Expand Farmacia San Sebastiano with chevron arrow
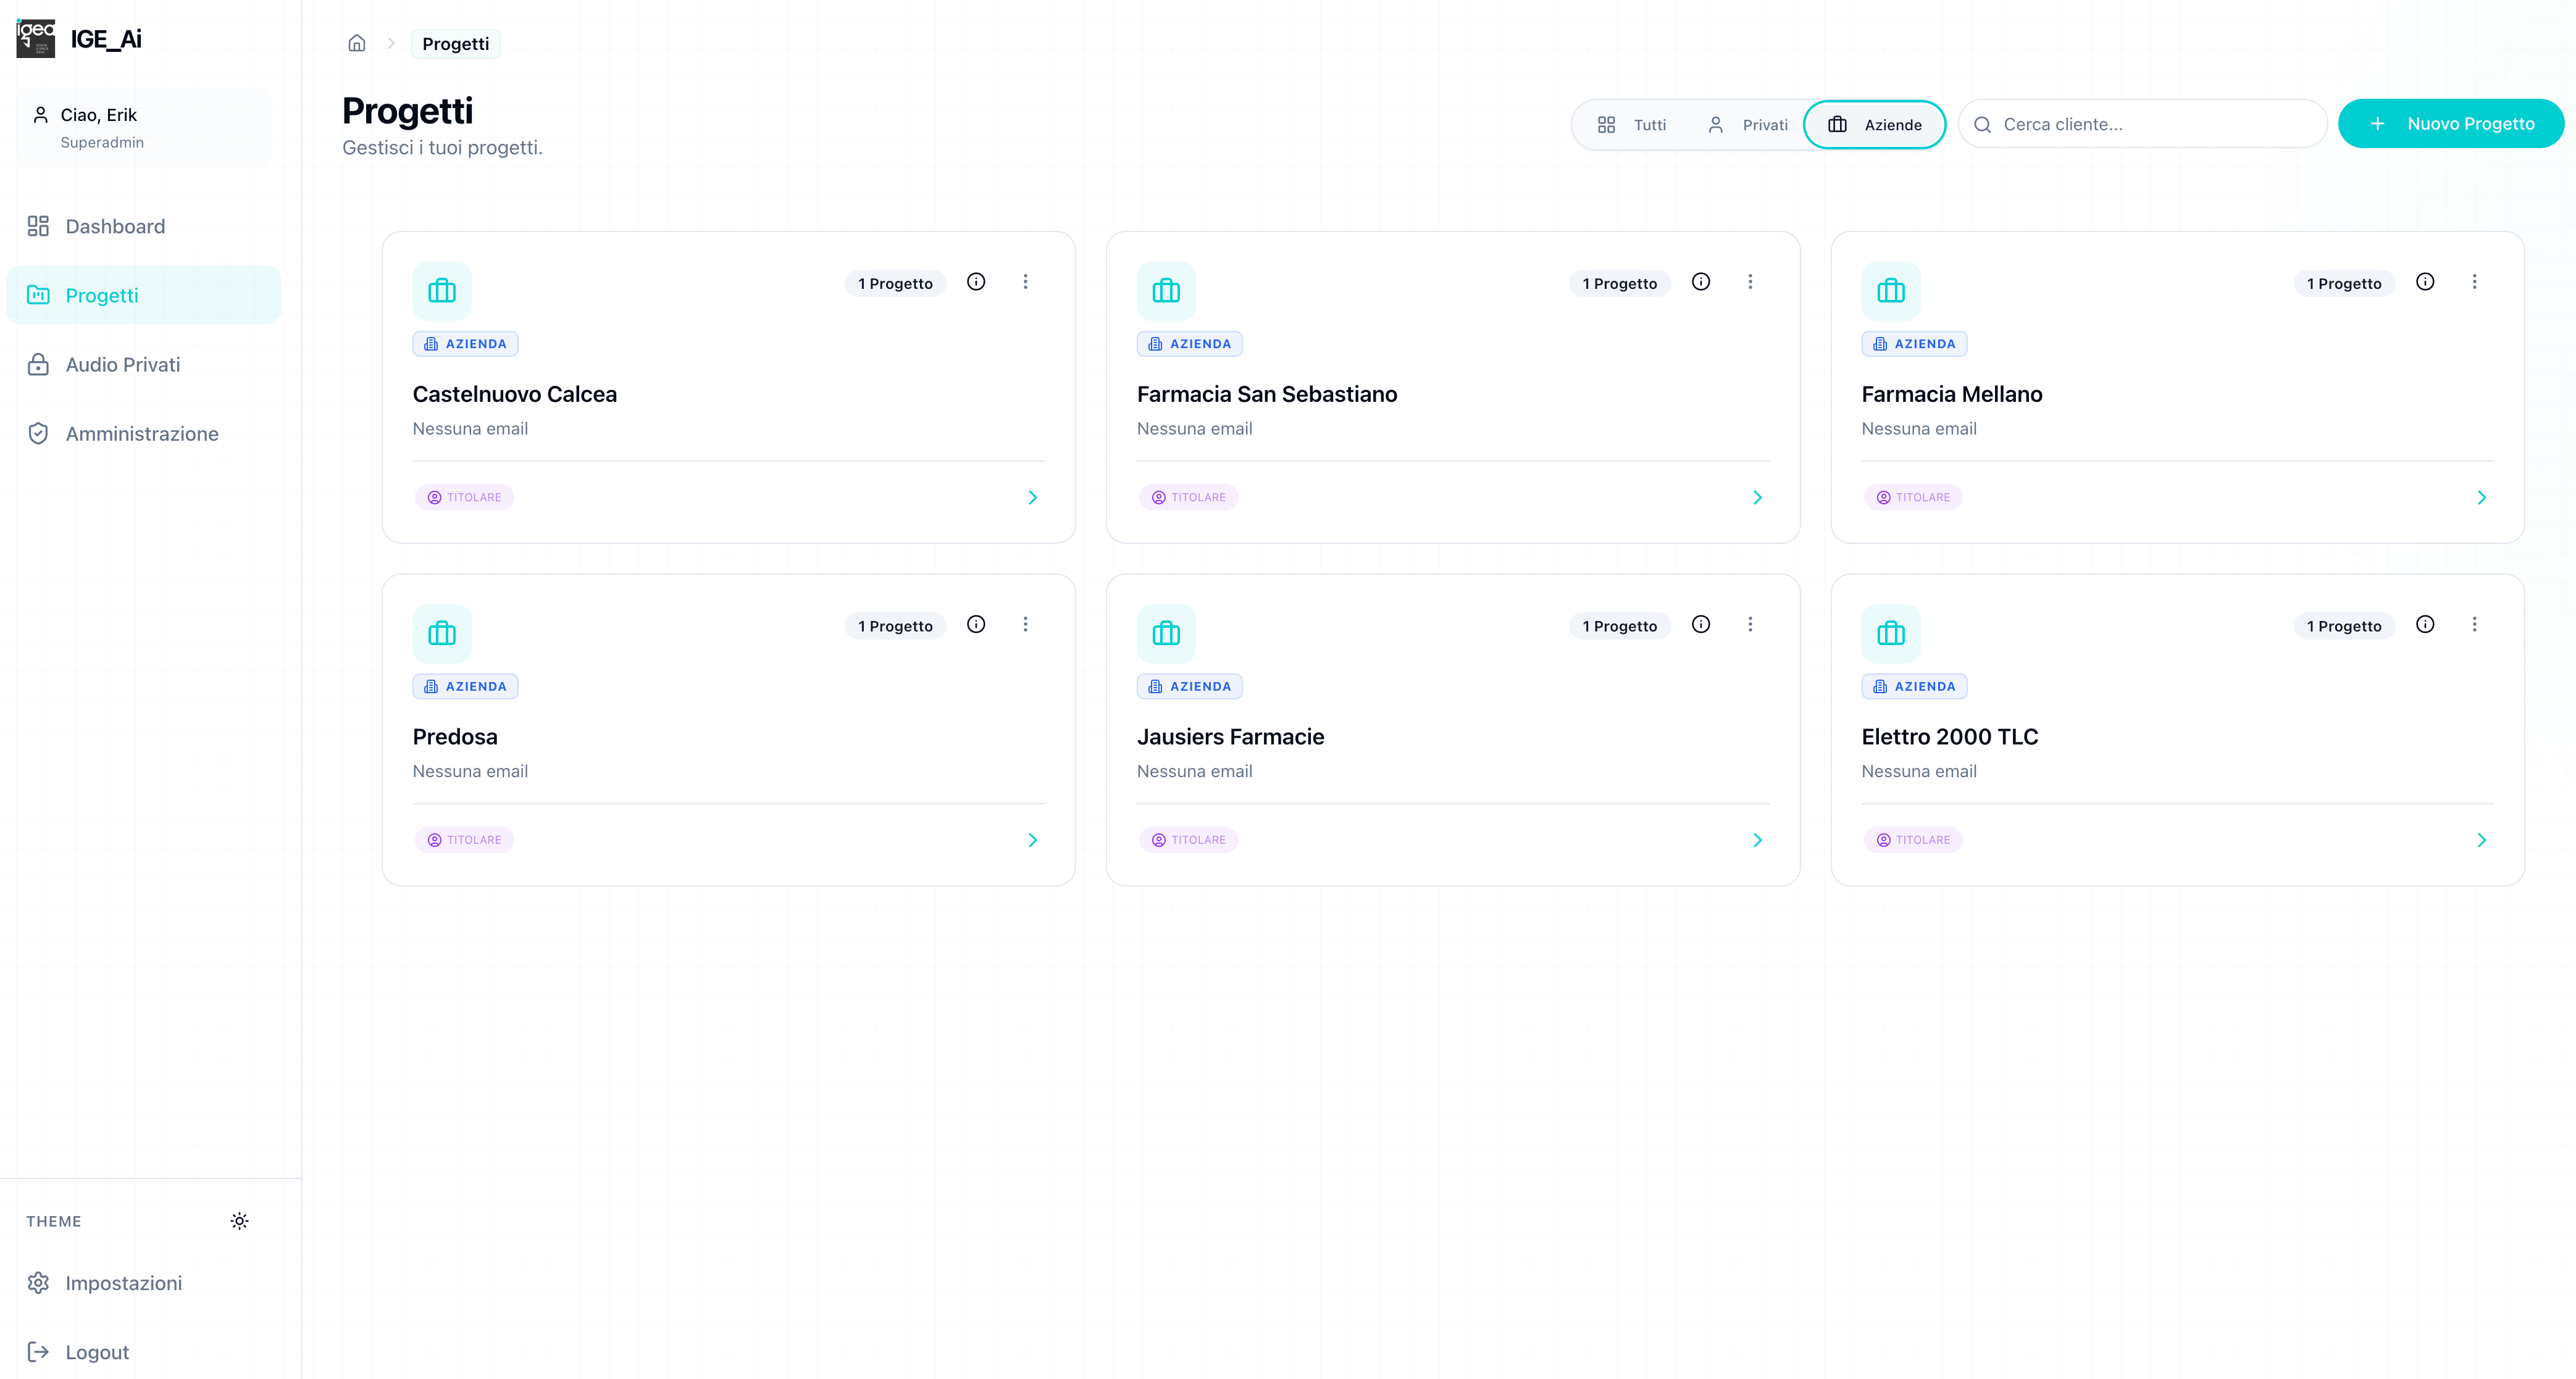The image size is (2576, 1379). point(1757,497)
